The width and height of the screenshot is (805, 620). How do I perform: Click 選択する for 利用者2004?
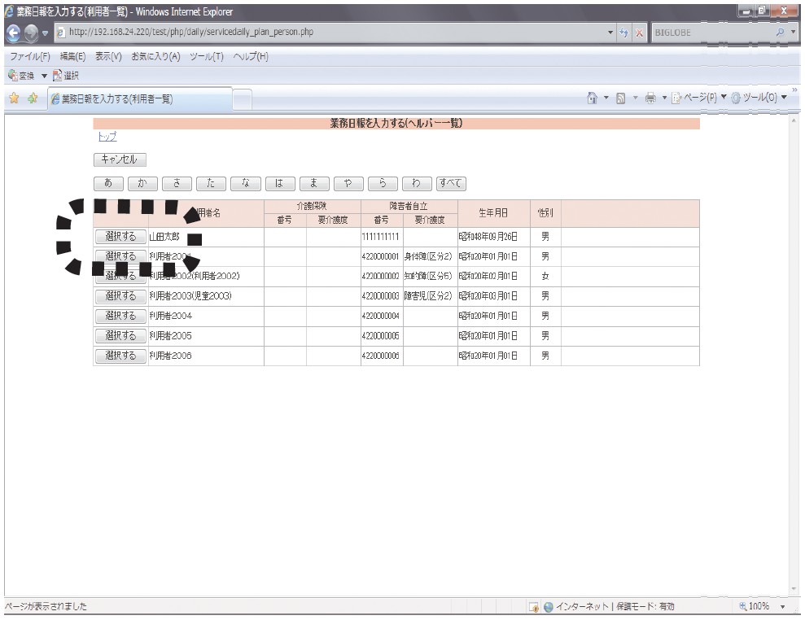(120, 317)
